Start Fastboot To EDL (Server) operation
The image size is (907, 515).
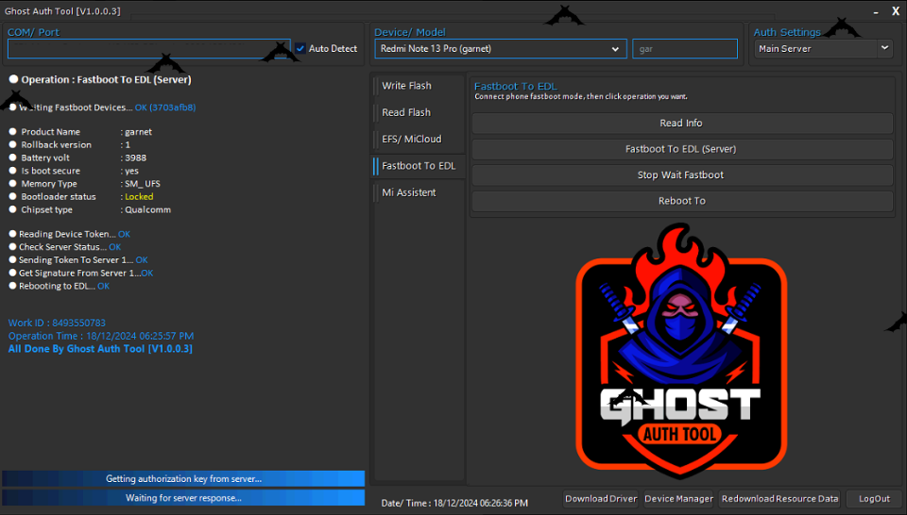tap(682, 149)
